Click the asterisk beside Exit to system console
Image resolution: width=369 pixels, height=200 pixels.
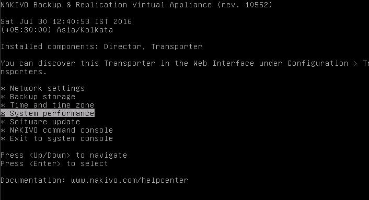click(3, 139)
